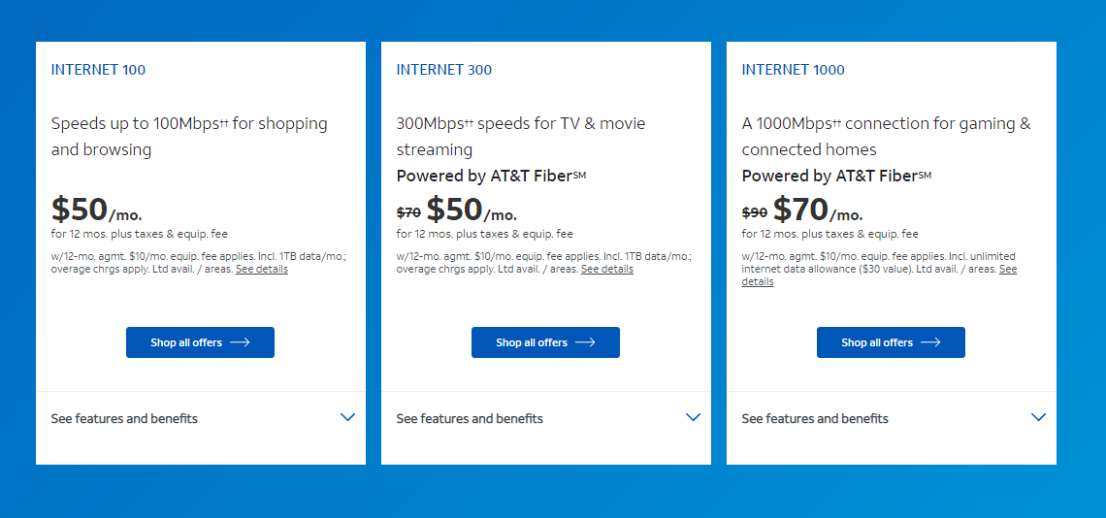Expand Internet 300 features chevron

[694, 417]
